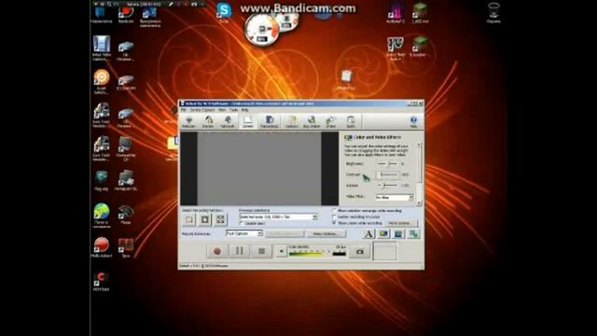The height and width of the screenshot is (336, 597).
Task: Stop the recording
Action: click(261, 251)
